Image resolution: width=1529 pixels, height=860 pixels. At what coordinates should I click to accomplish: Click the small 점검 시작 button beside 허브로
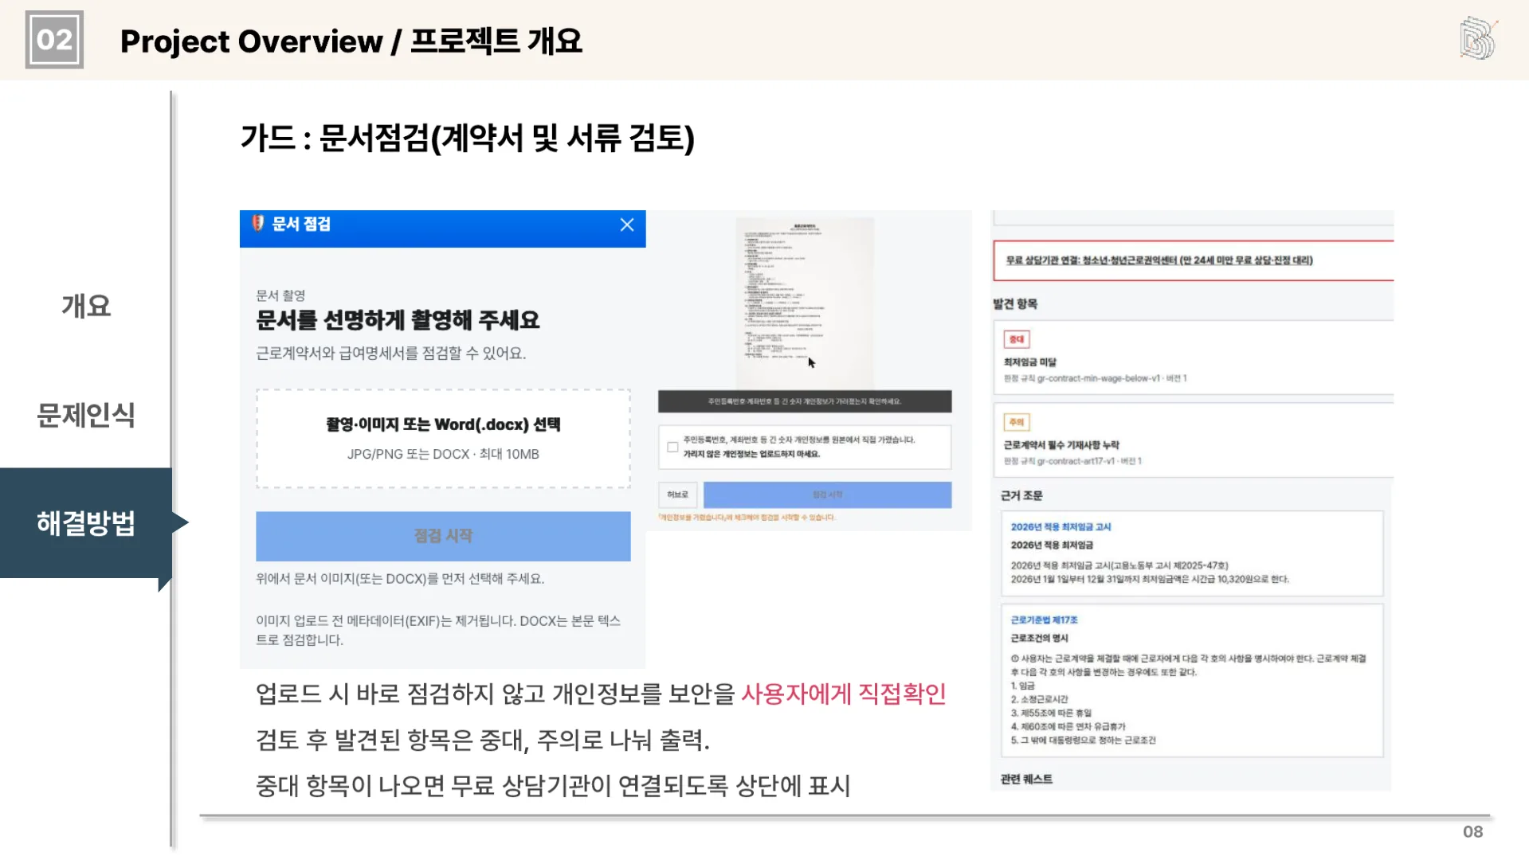pyautogui.click(x=827, y=494)
